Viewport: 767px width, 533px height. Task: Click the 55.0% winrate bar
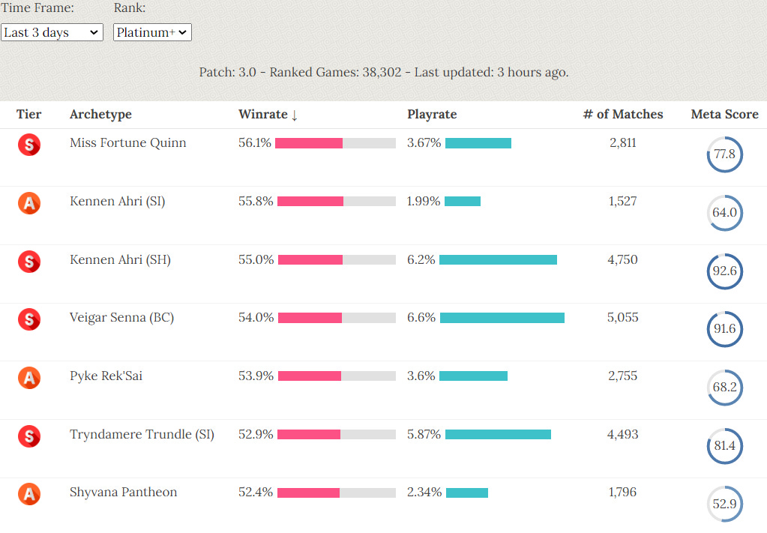pos(337,259)
